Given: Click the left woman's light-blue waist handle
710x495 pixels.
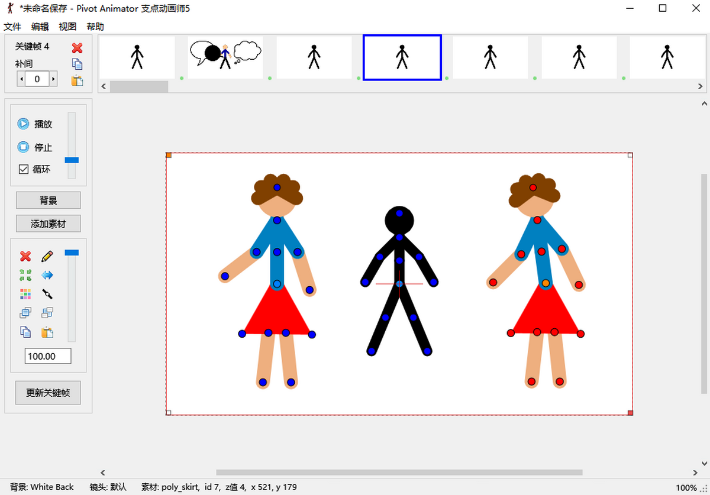Looking at the screenshot, I should pos(277,284).
